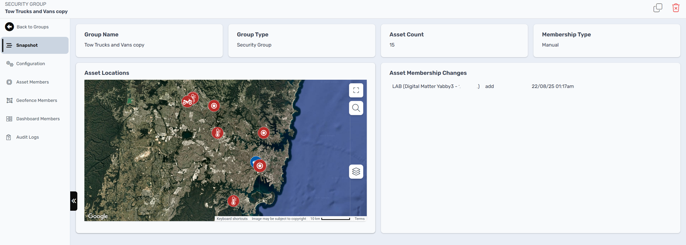
Task: Click the Group Type value Security Group
Action: [x=254, y=45]
